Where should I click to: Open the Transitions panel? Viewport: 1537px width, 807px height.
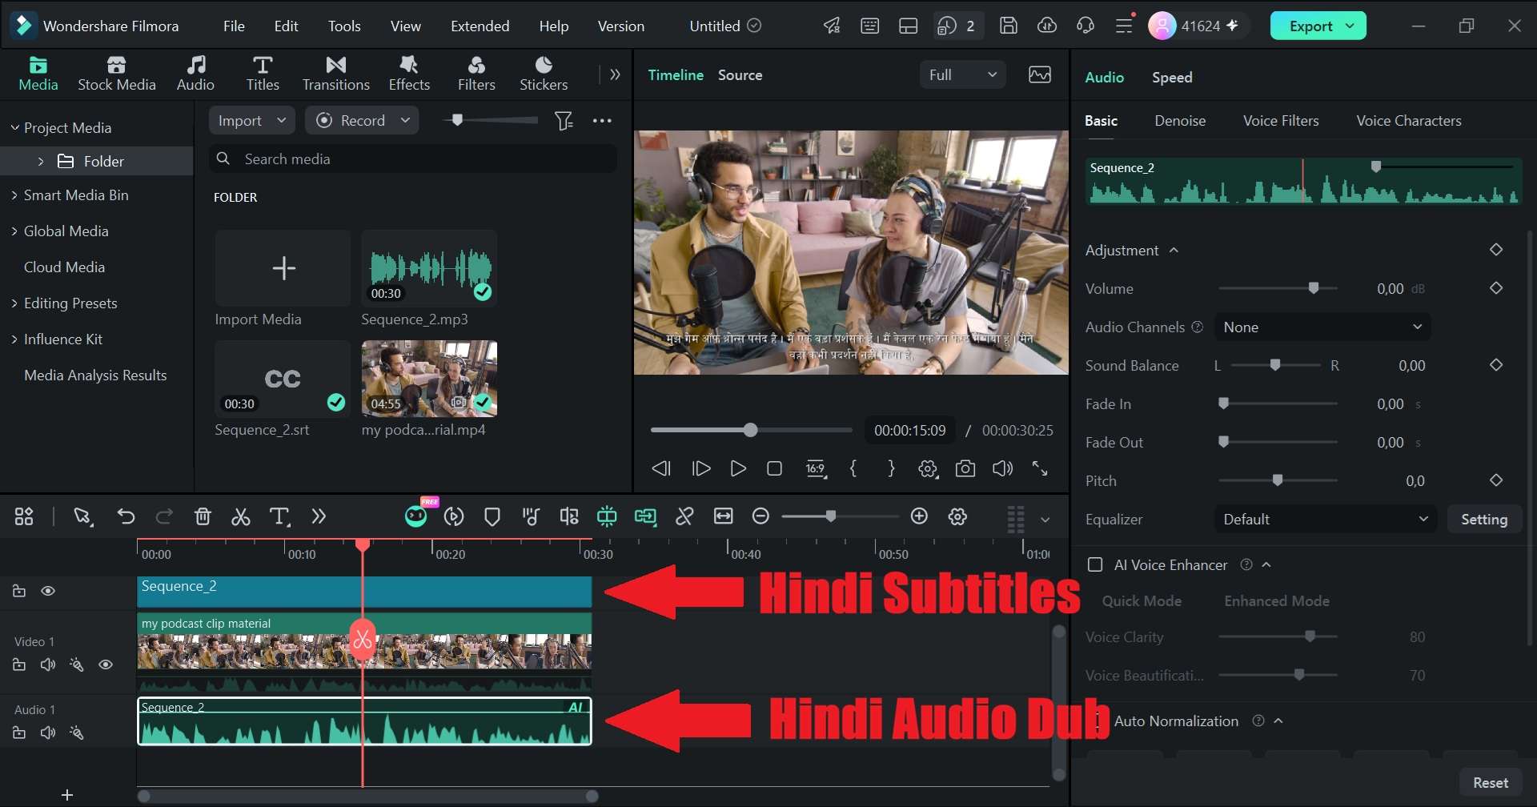336,74
